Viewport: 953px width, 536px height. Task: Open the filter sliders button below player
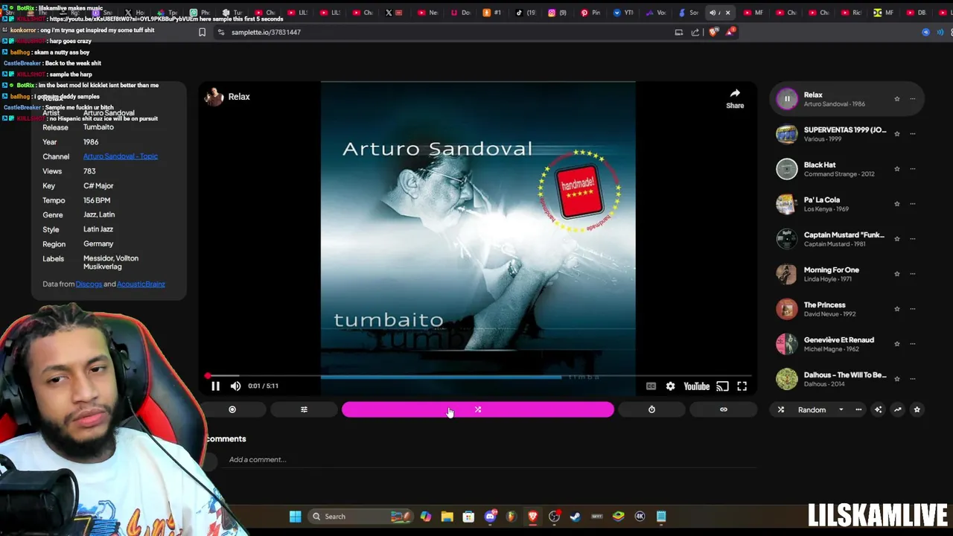click(x=304, y=409)
